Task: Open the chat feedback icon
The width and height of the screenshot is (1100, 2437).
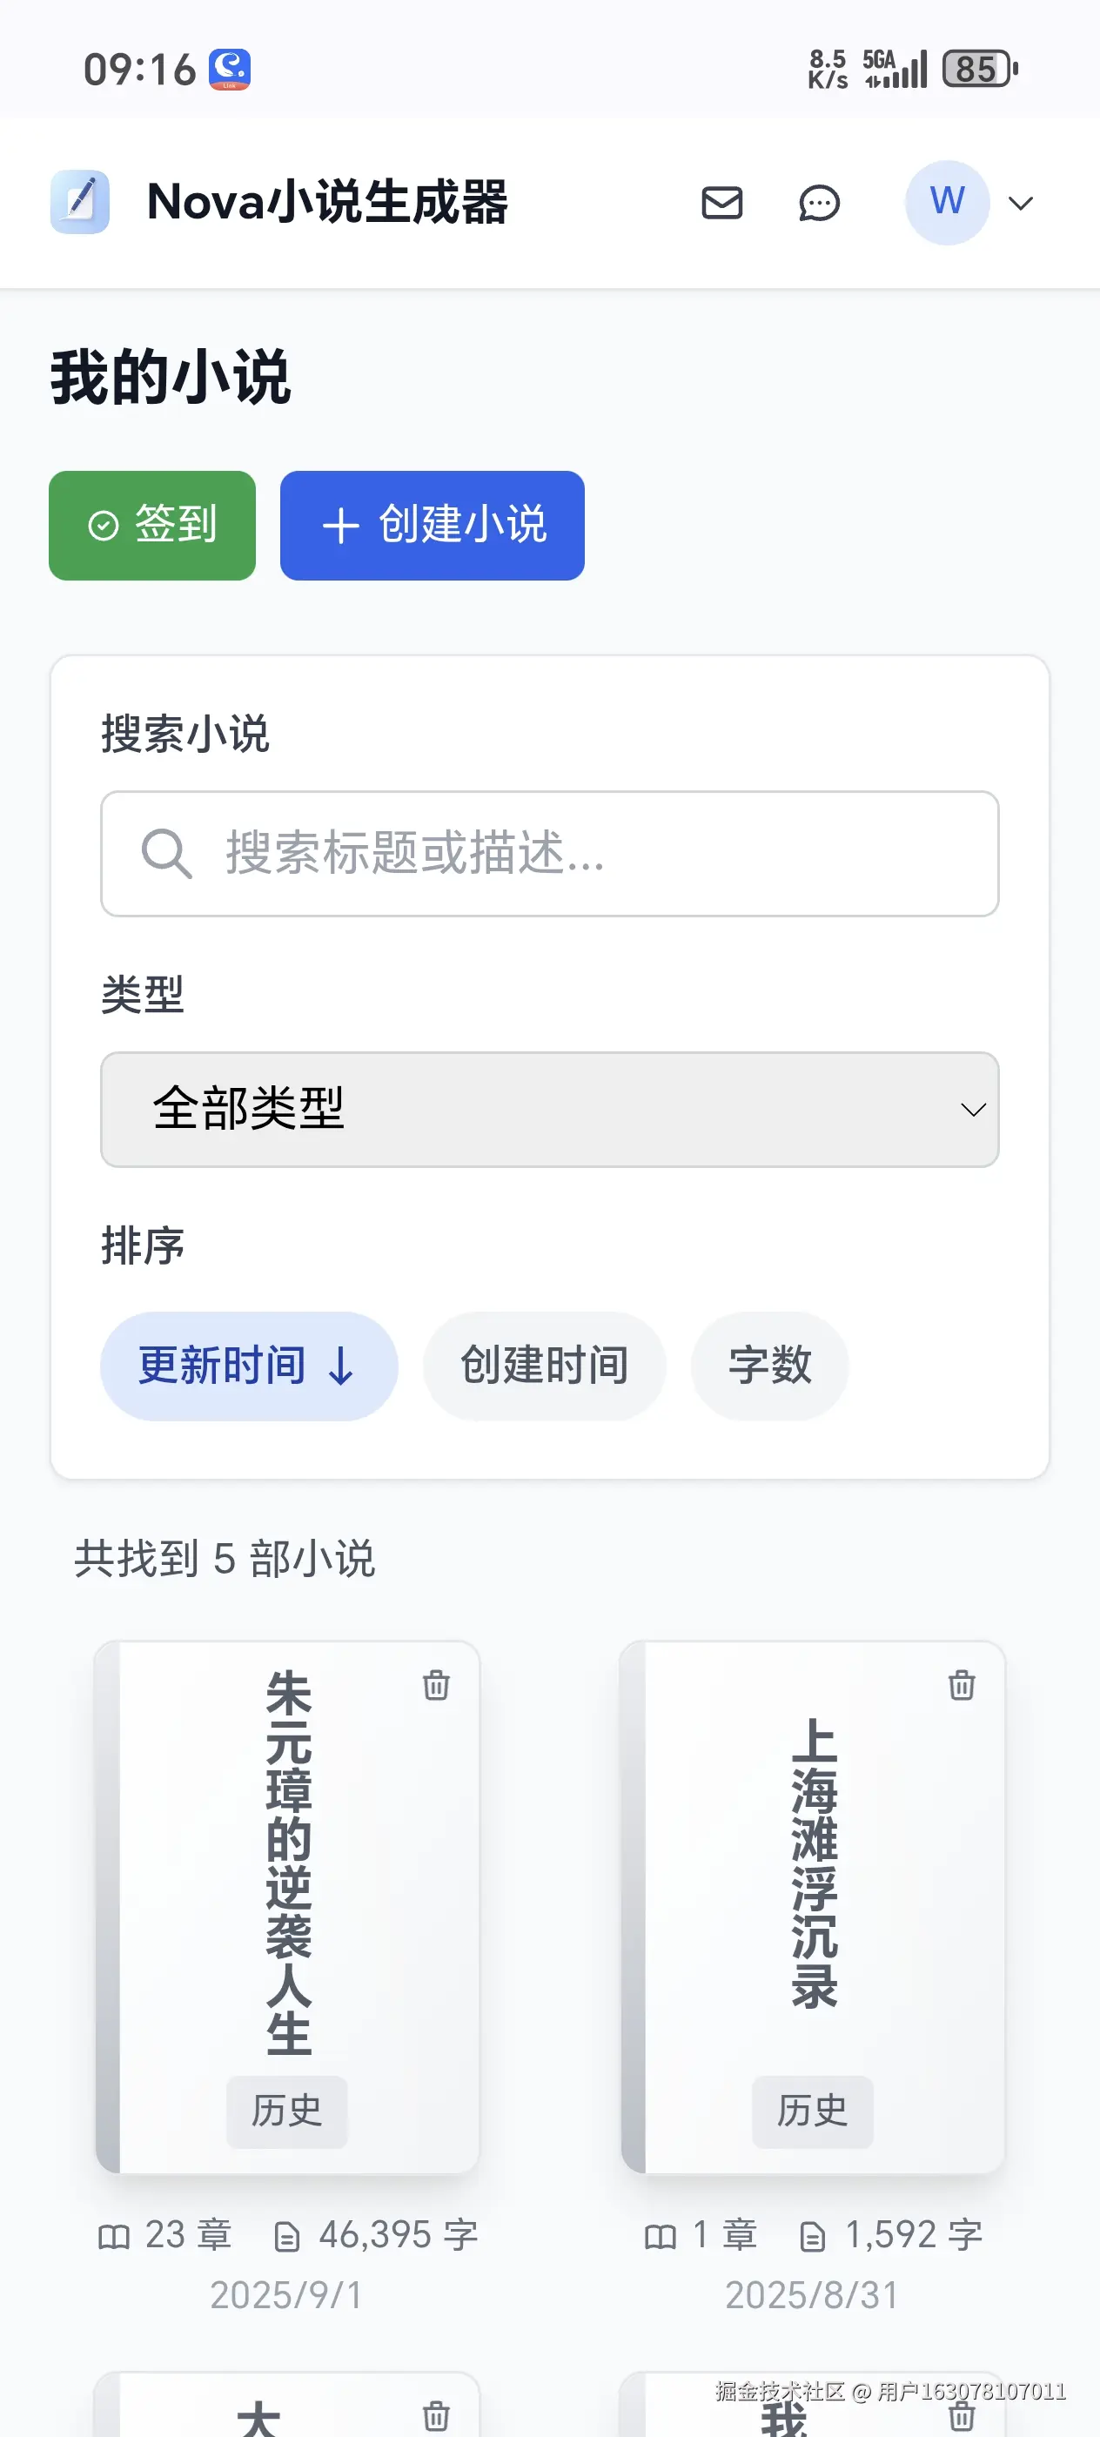Action: [817, 203]
